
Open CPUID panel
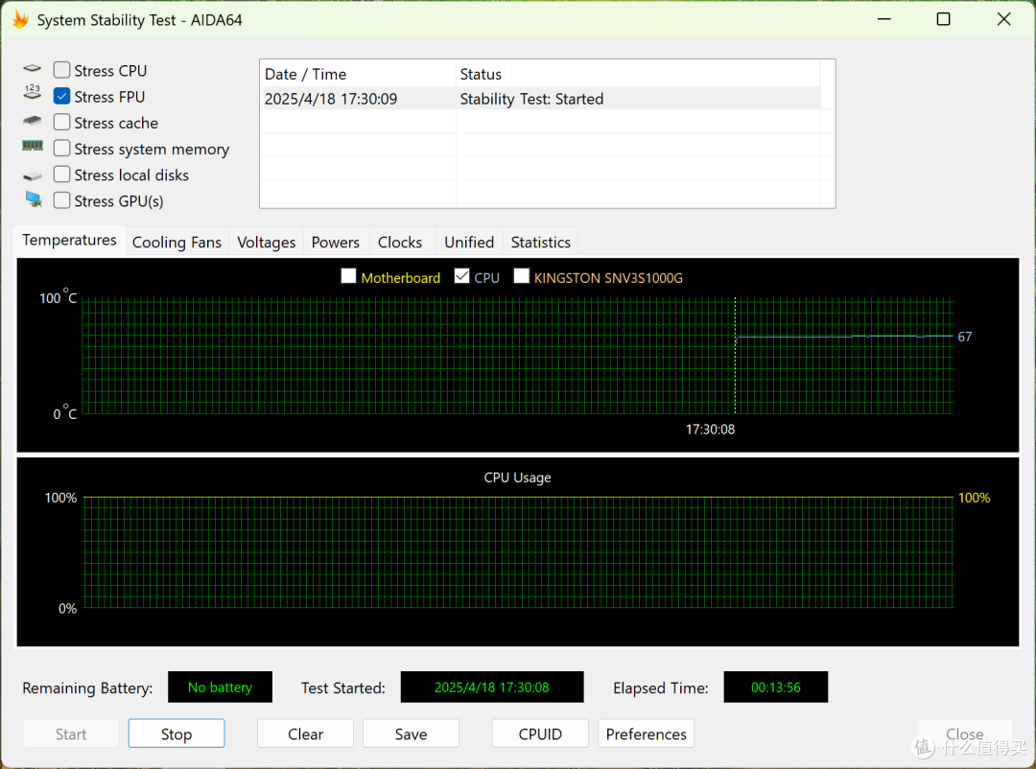[x=540, y=734]
